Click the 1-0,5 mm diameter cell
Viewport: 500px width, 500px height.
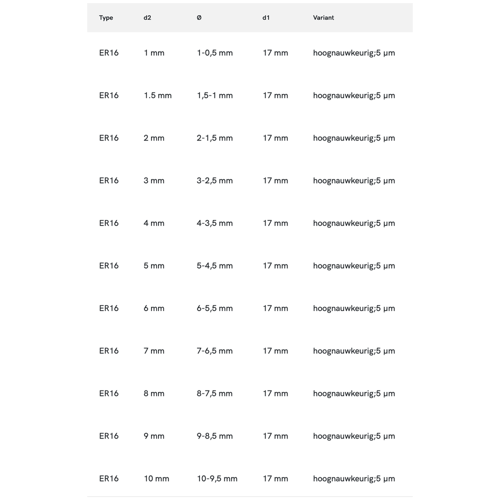[x=214, y=53]
